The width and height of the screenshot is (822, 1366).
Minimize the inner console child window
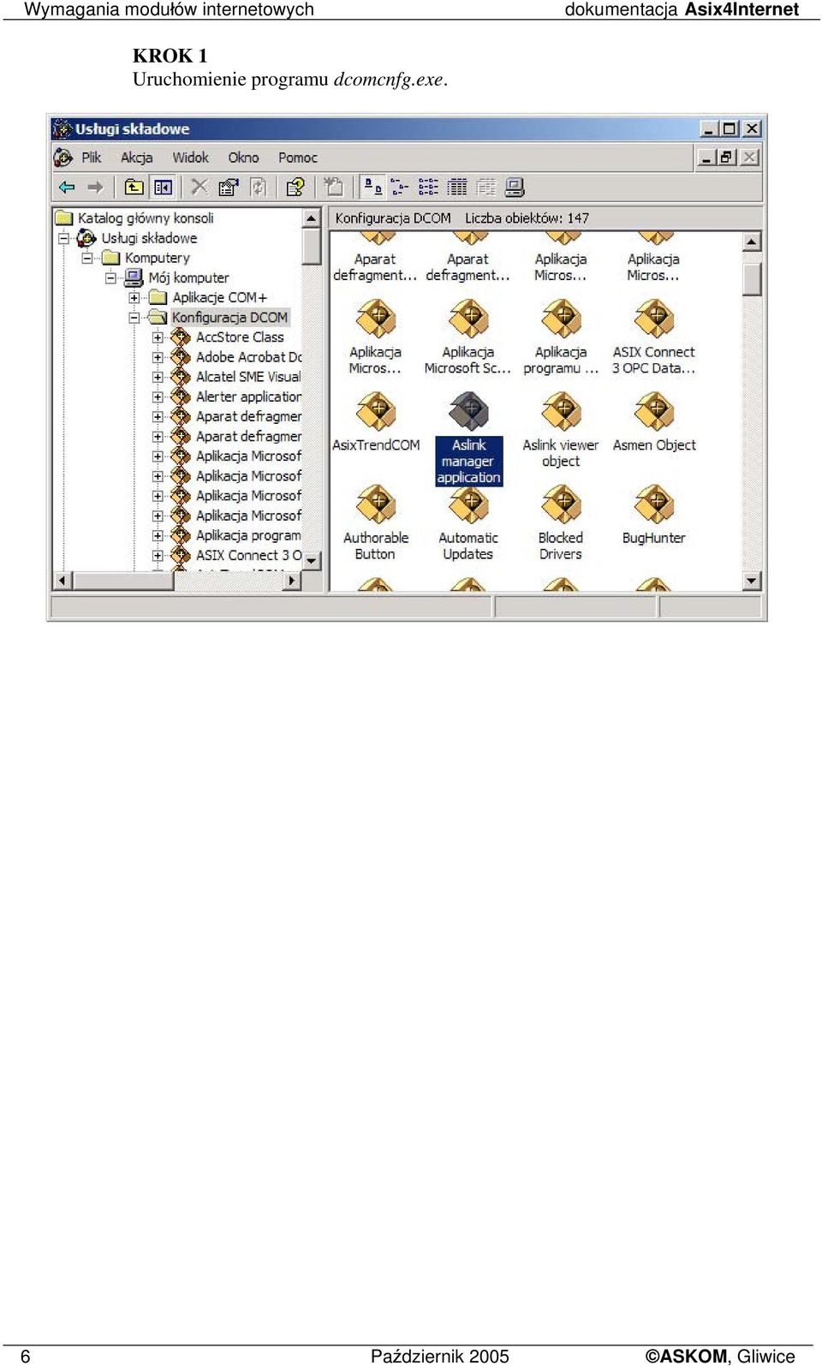(x=706, y=158)
